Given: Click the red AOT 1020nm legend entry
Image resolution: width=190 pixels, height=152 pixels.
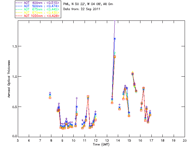Looking at the screenshot, I should (42, 16).
